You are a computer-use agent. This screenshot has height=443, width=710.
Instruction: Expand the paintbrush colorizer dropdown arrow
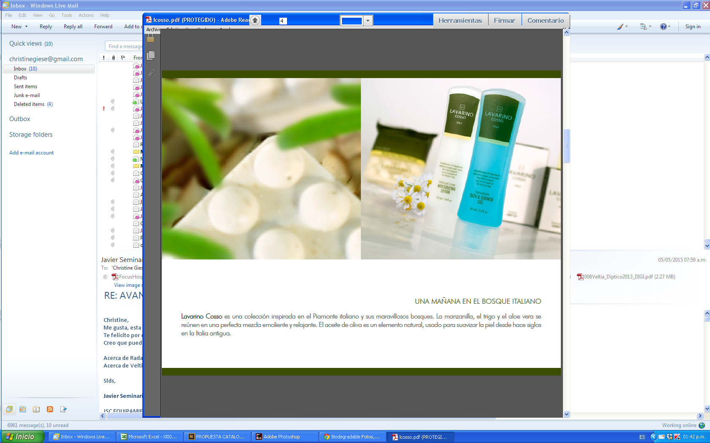pyautogui.click(x=626, y=27)
